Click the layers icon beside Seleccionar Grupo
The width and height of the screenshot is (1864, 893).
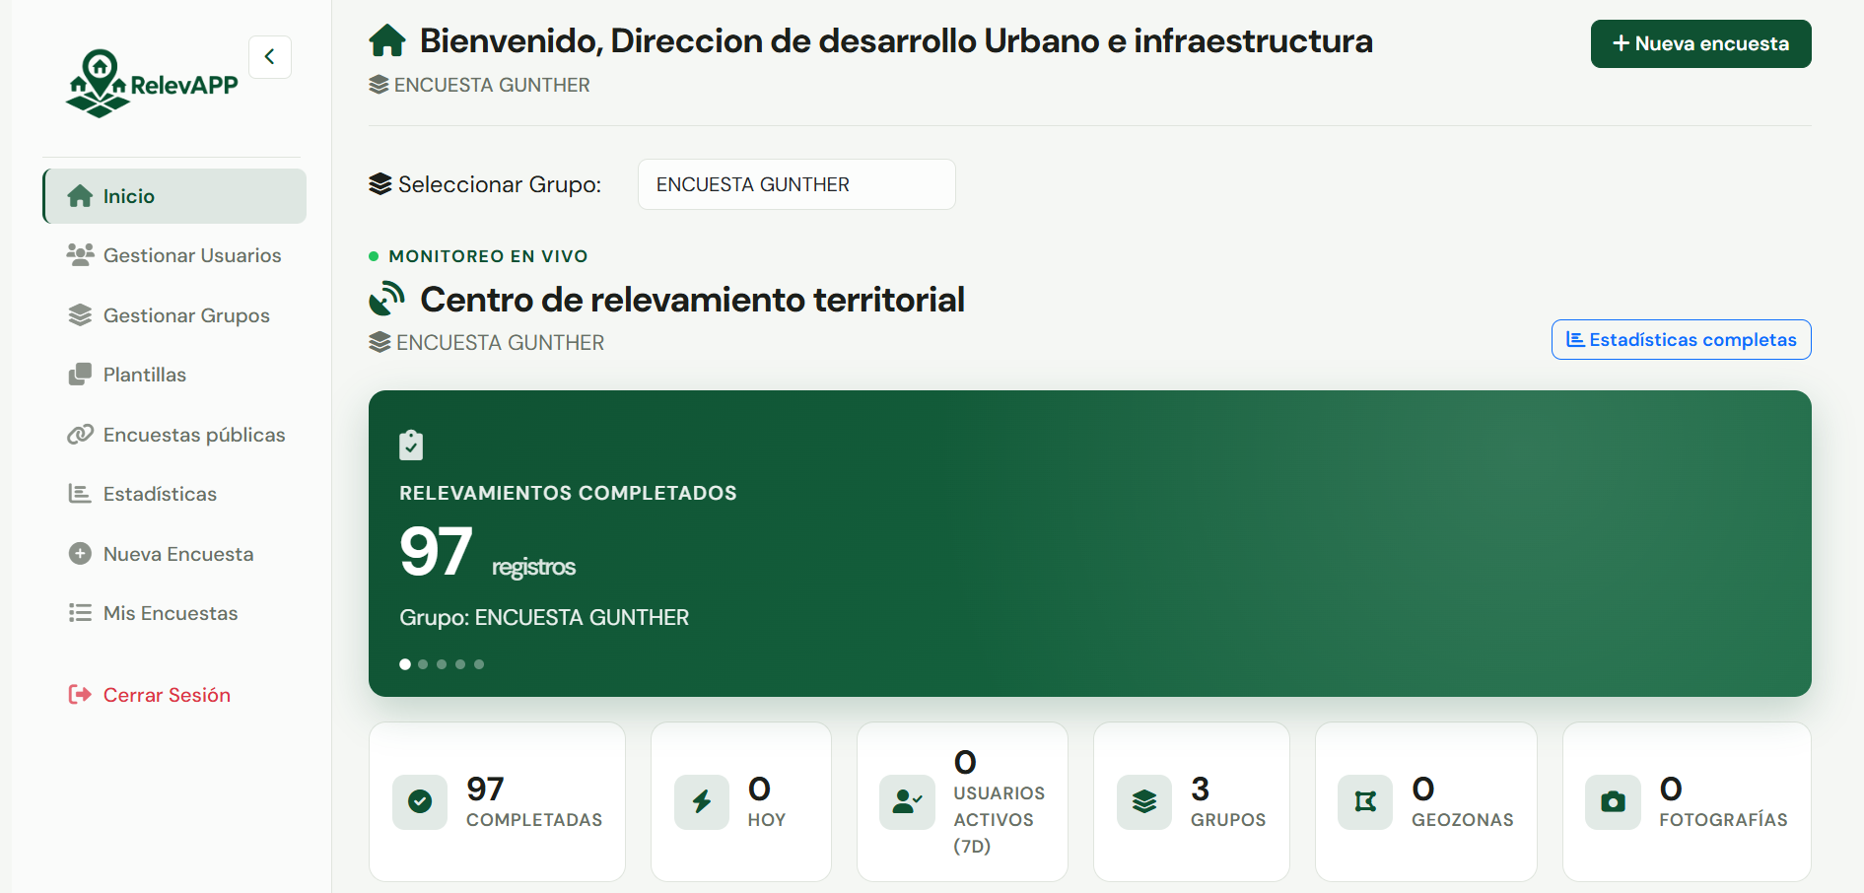point(380,184)
